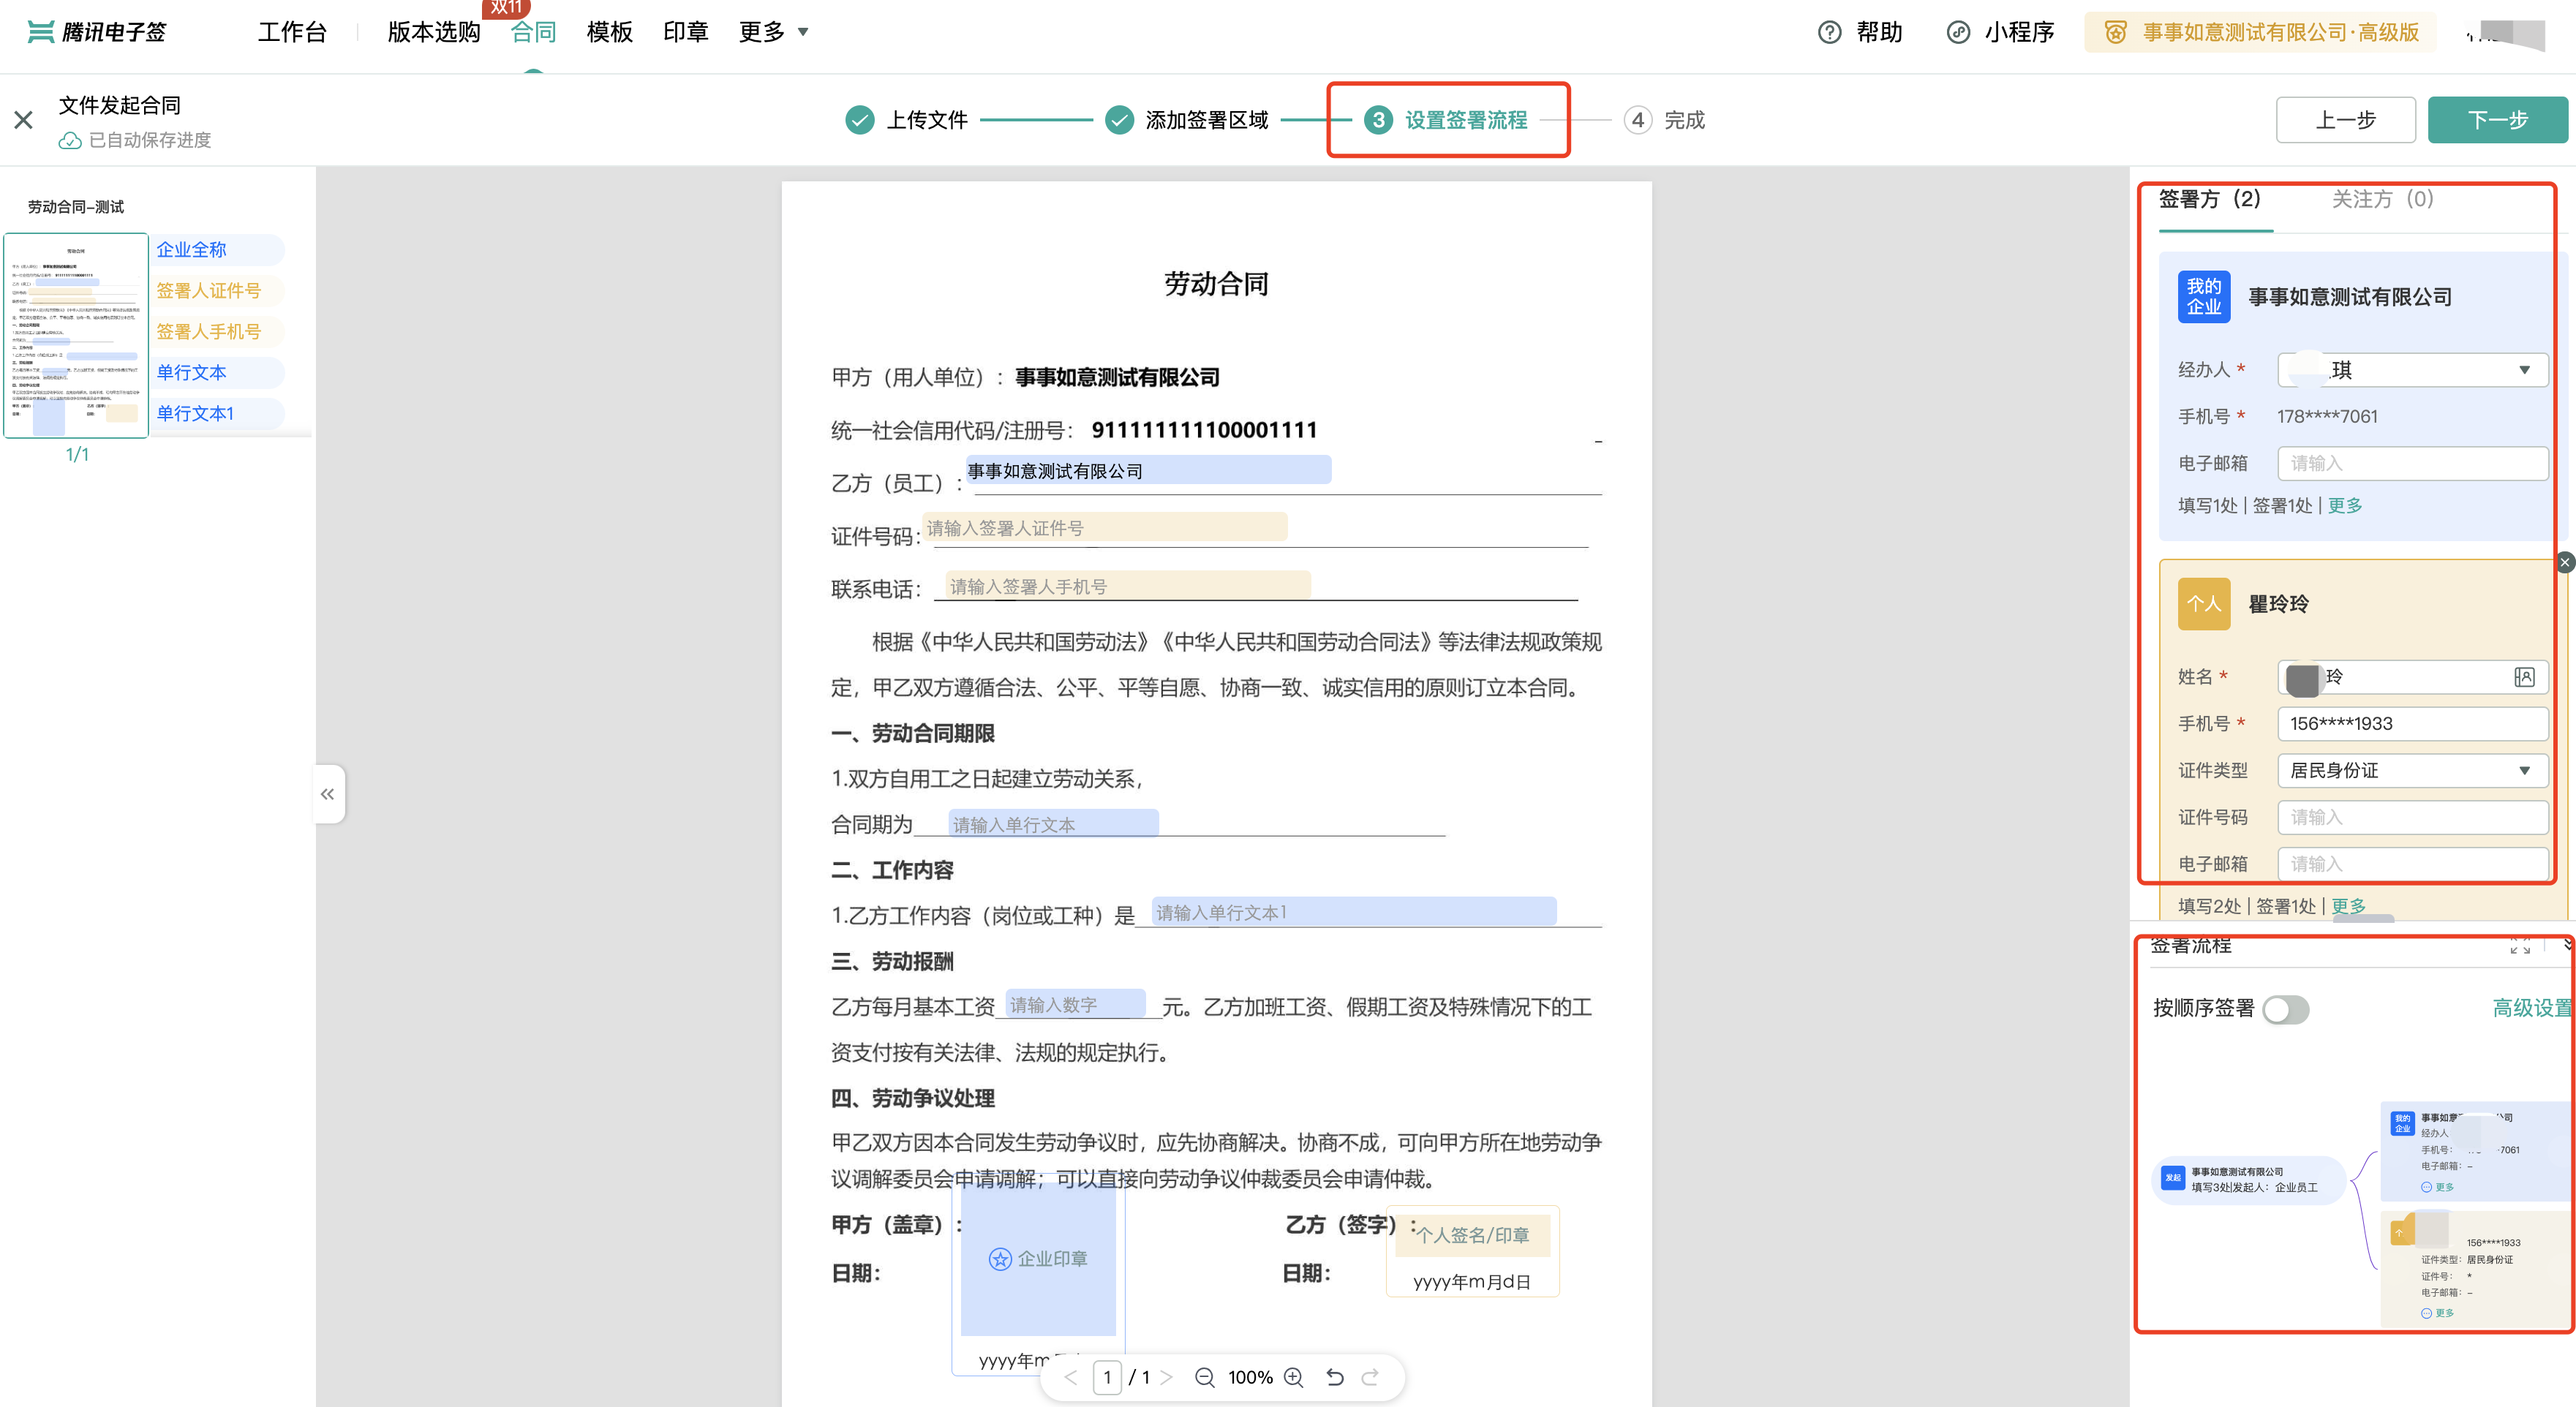
Task: Click the page number input box
Action: point(1107,1377)
